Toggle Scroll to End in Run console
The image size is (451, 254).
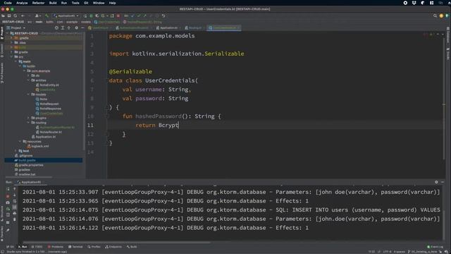[x=15, y=207]
